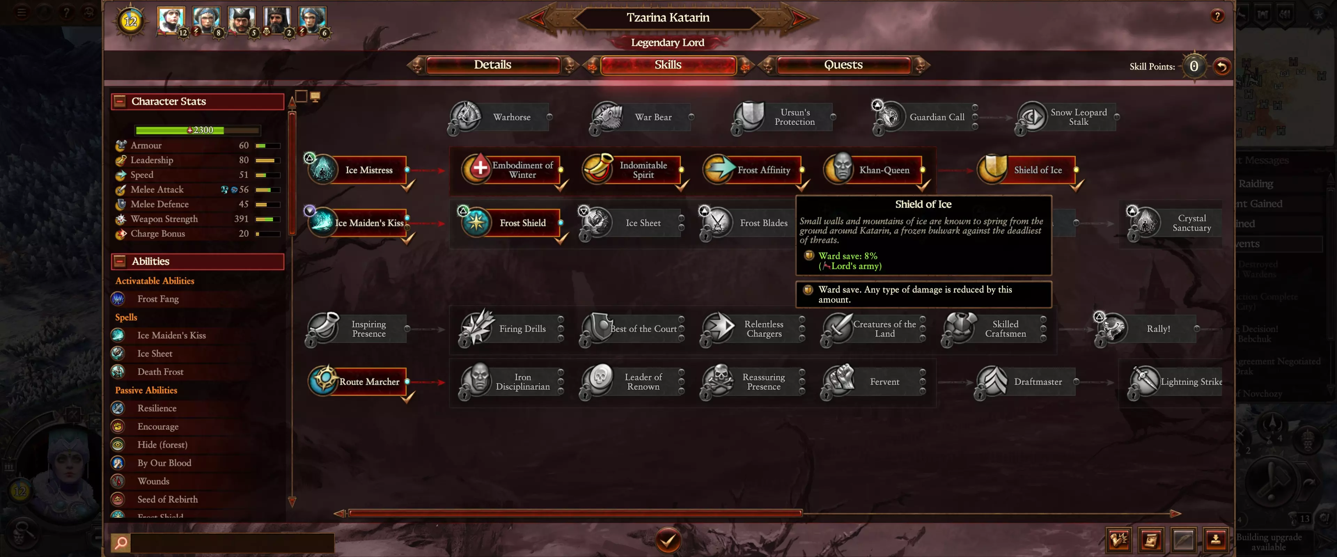Open the help question mark icon
This screenshot has width=1337, height=557.
pos(1217,16)
